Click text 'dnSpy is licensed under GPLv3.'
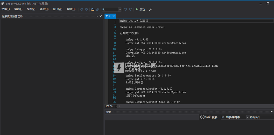The image size is (274, 135). (142, 27)
